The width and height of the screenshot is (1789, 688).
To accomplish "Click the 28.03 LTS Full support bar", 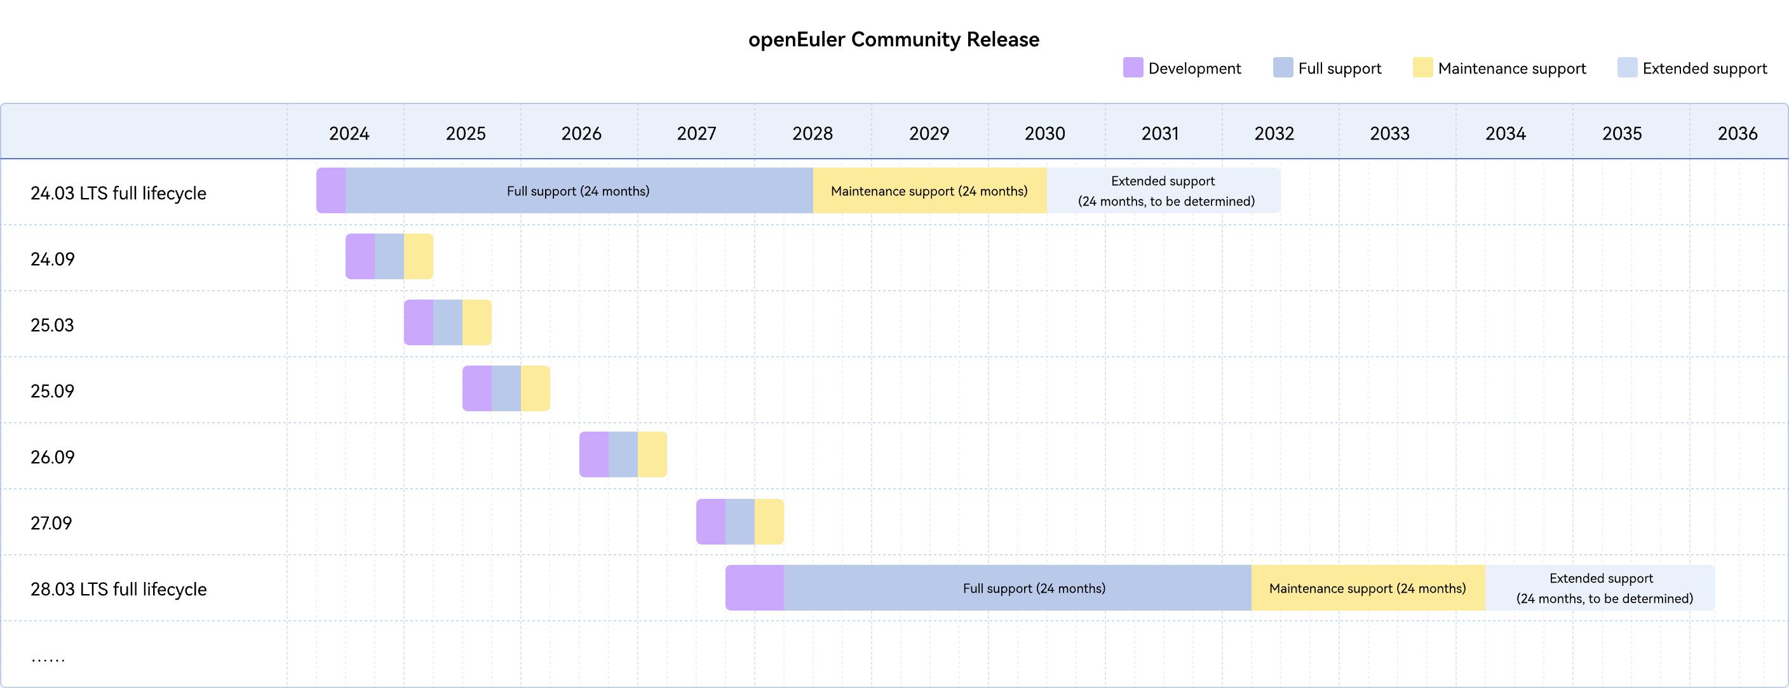I will tap(1017, 588).
